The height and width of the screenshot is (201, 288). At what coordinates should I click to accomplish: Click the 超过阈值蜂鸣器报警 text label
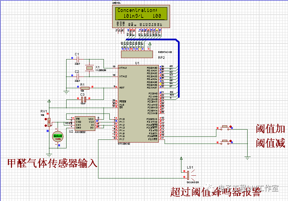(x=216, y=192)
